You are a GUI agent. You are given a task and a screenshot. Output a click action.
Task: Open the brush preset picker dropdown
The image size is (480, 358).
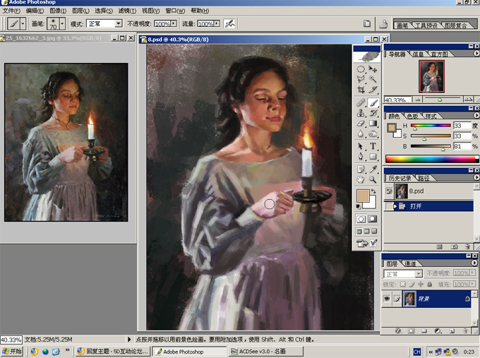coord(62,23)
